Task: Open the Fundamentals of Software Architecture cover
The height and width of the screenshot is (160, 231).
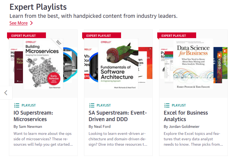Action: pos(118,64)
